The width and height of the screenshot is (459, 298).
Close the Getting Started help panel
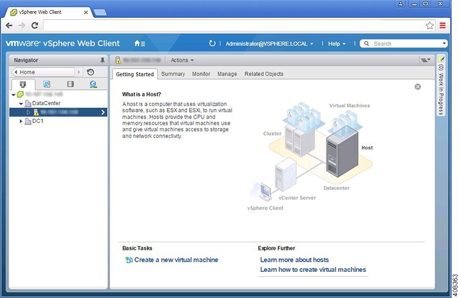pyautogui.click(x=418, y=87)
